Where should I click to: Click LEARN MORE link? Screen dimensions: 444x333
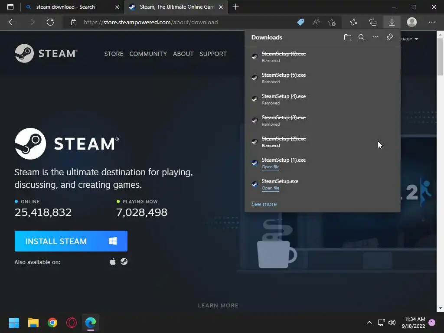point(218,306)
